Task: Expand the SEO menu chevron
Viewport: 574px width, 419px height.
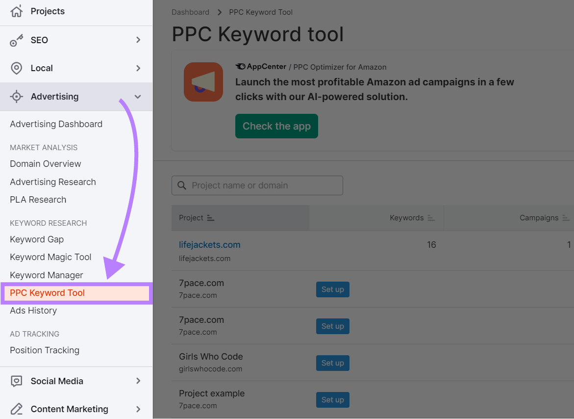Action: coord(138,40)
